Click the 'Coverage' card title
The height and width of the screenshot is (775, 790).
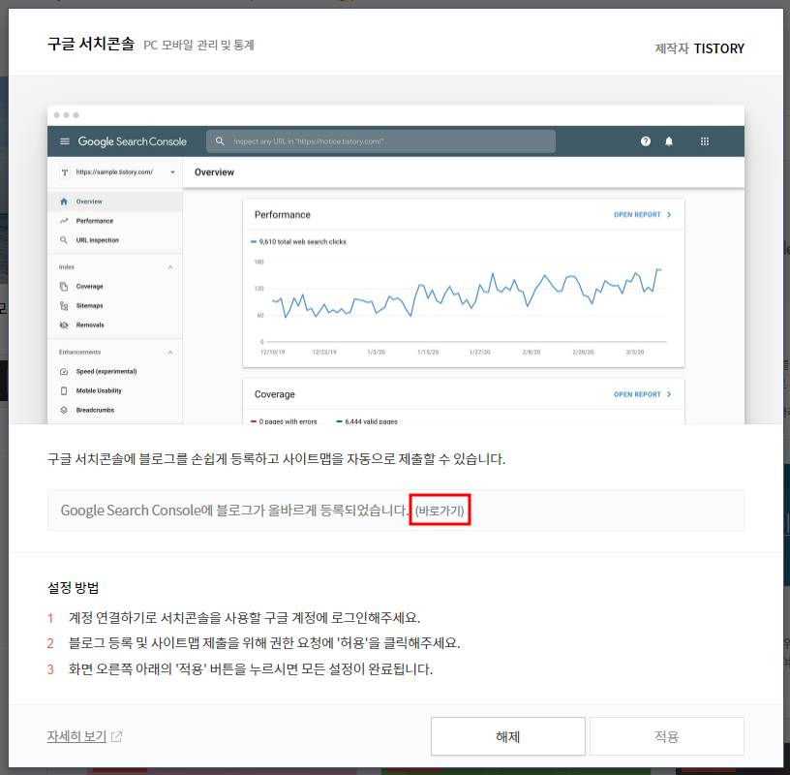pyautogui.click(x=275, y=394)
